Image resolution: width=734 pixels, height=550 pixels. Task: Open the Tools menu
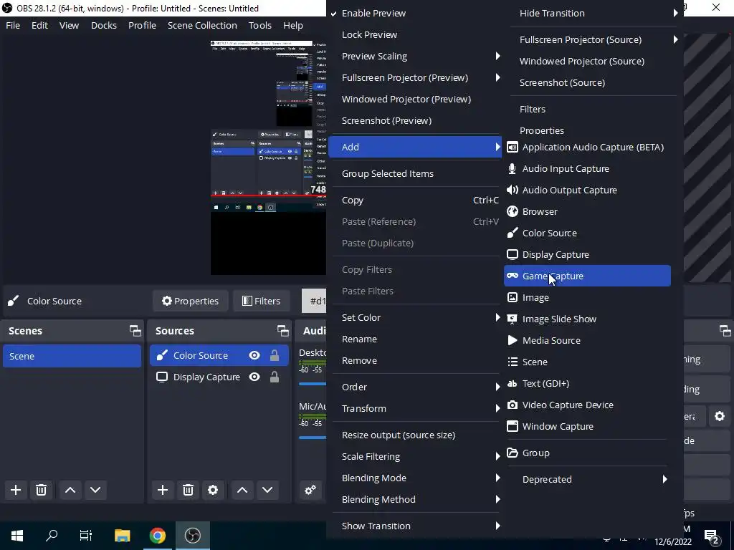259,25
